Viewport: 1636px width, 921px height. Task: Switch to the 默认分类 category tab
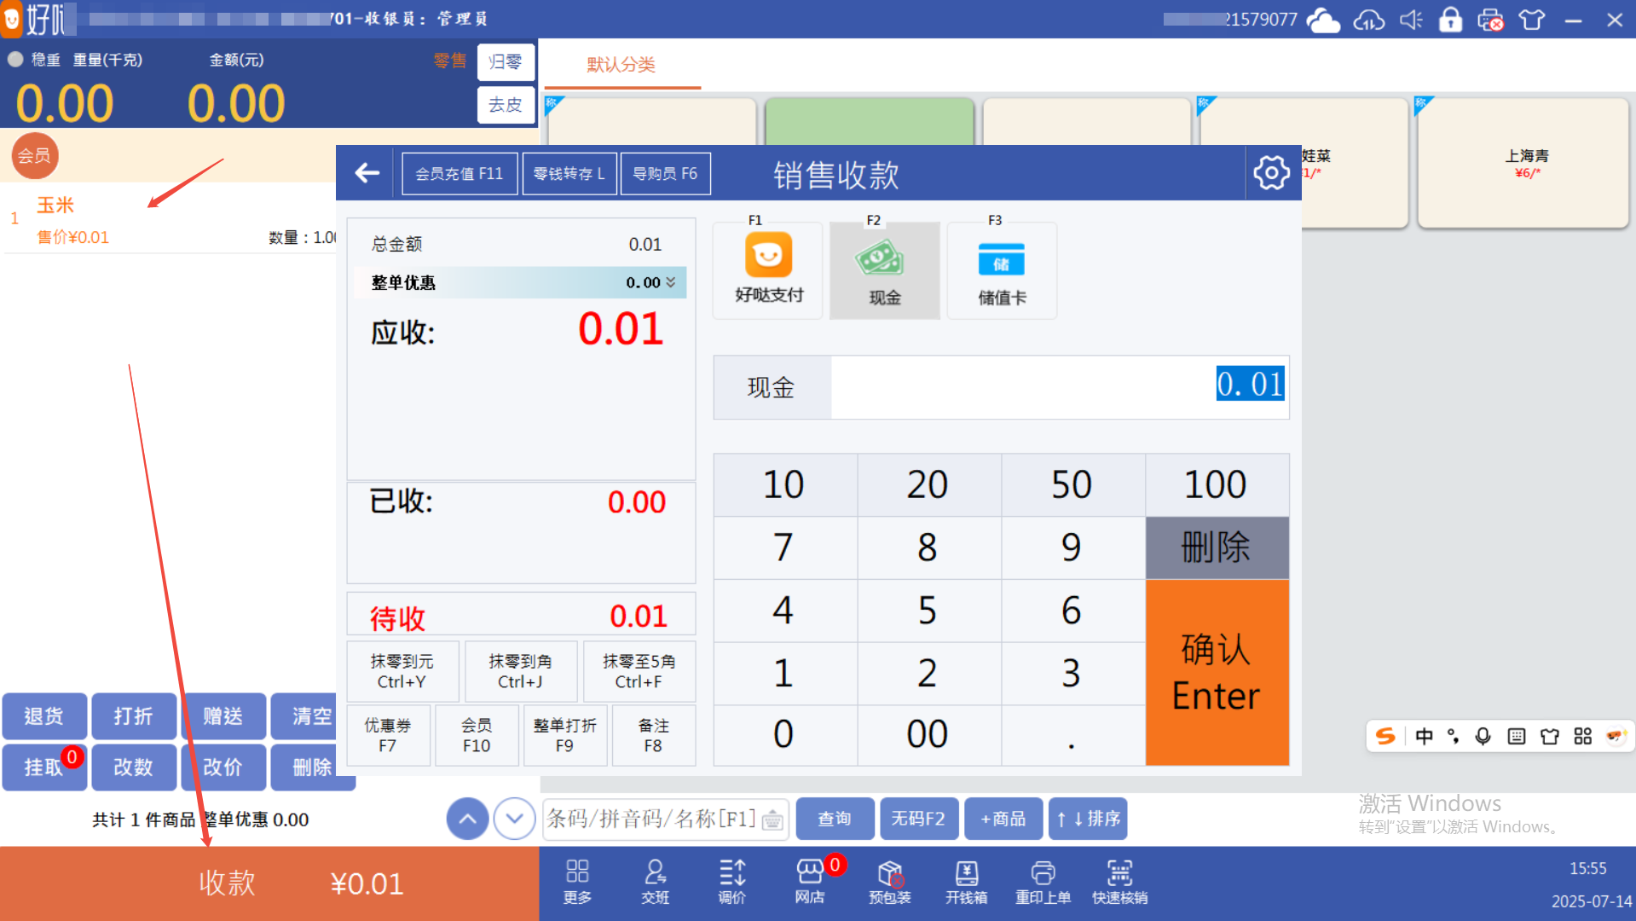(x=621, y=65)
